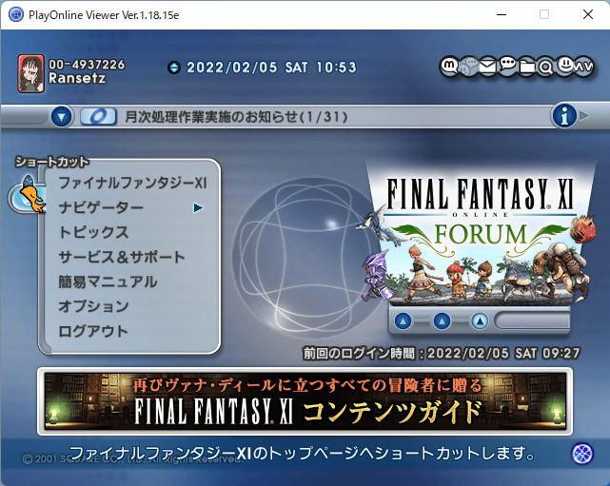
Task: Open the Message 'm' bubble icon
Action: (450, 66)
